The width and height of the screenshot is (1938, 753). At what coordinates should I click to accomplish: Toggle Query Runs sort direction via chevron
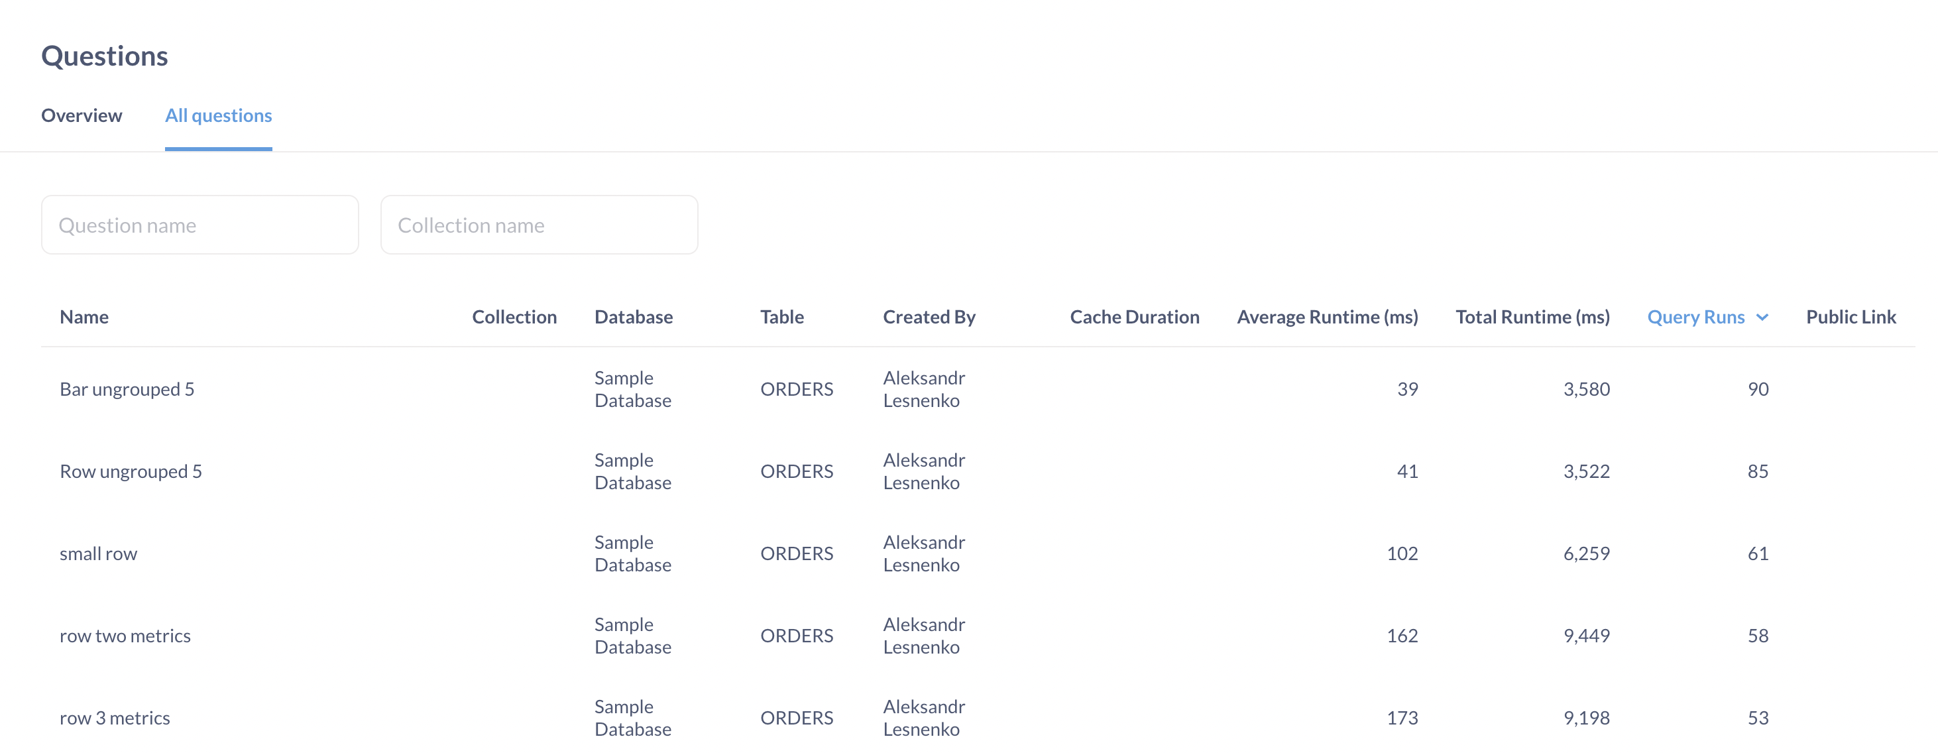1763,317
